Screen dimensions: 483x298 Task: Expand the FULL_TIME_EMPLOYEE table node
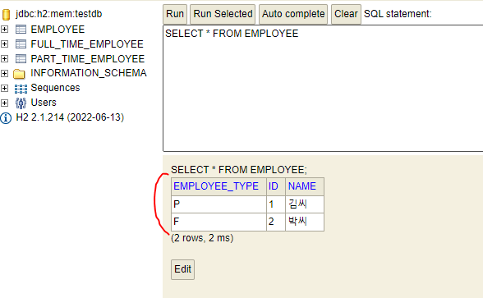coord(4,44)
